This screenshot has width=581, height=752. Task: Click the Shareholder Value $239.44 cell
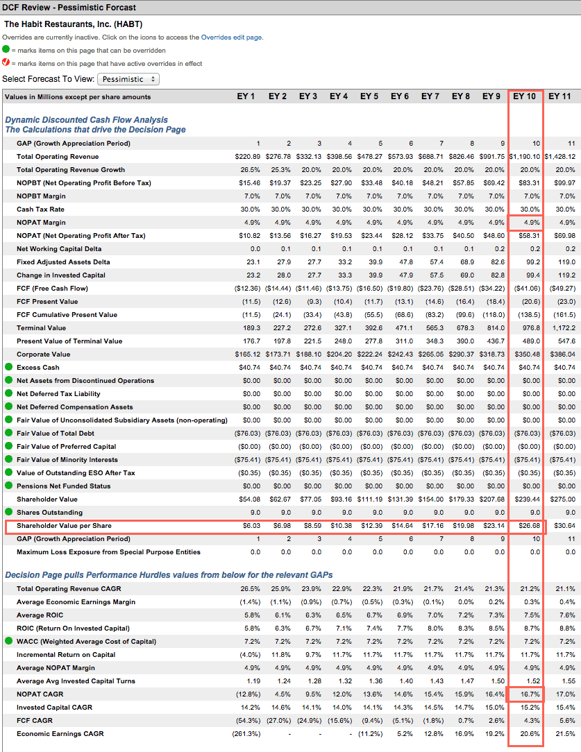click(x=528, y=499)
